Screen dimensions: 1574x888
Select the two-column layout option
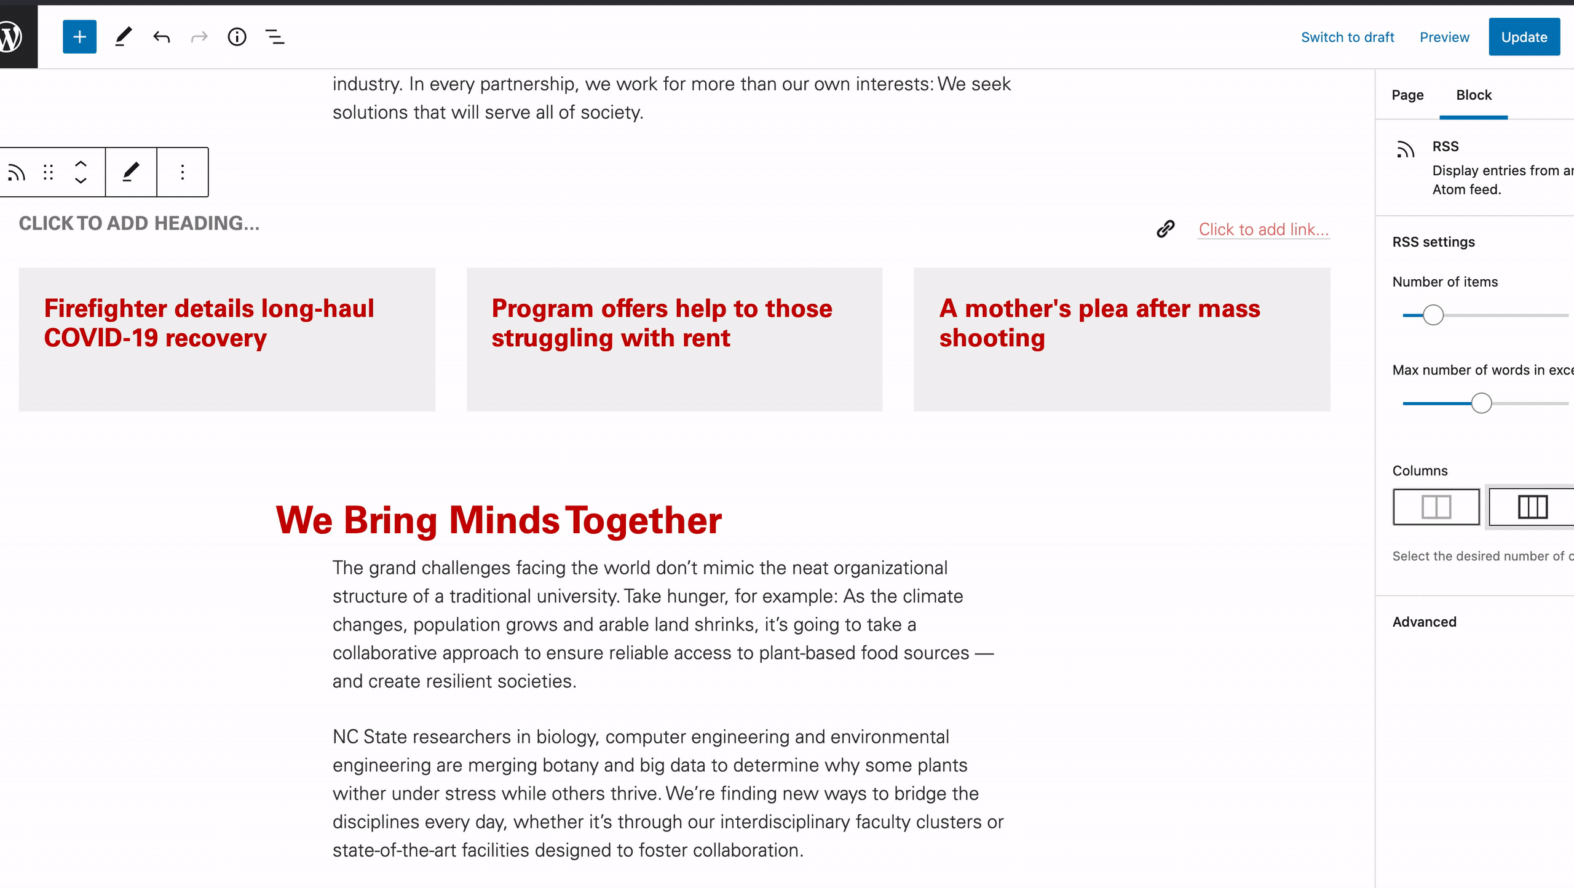[1436, 506]
